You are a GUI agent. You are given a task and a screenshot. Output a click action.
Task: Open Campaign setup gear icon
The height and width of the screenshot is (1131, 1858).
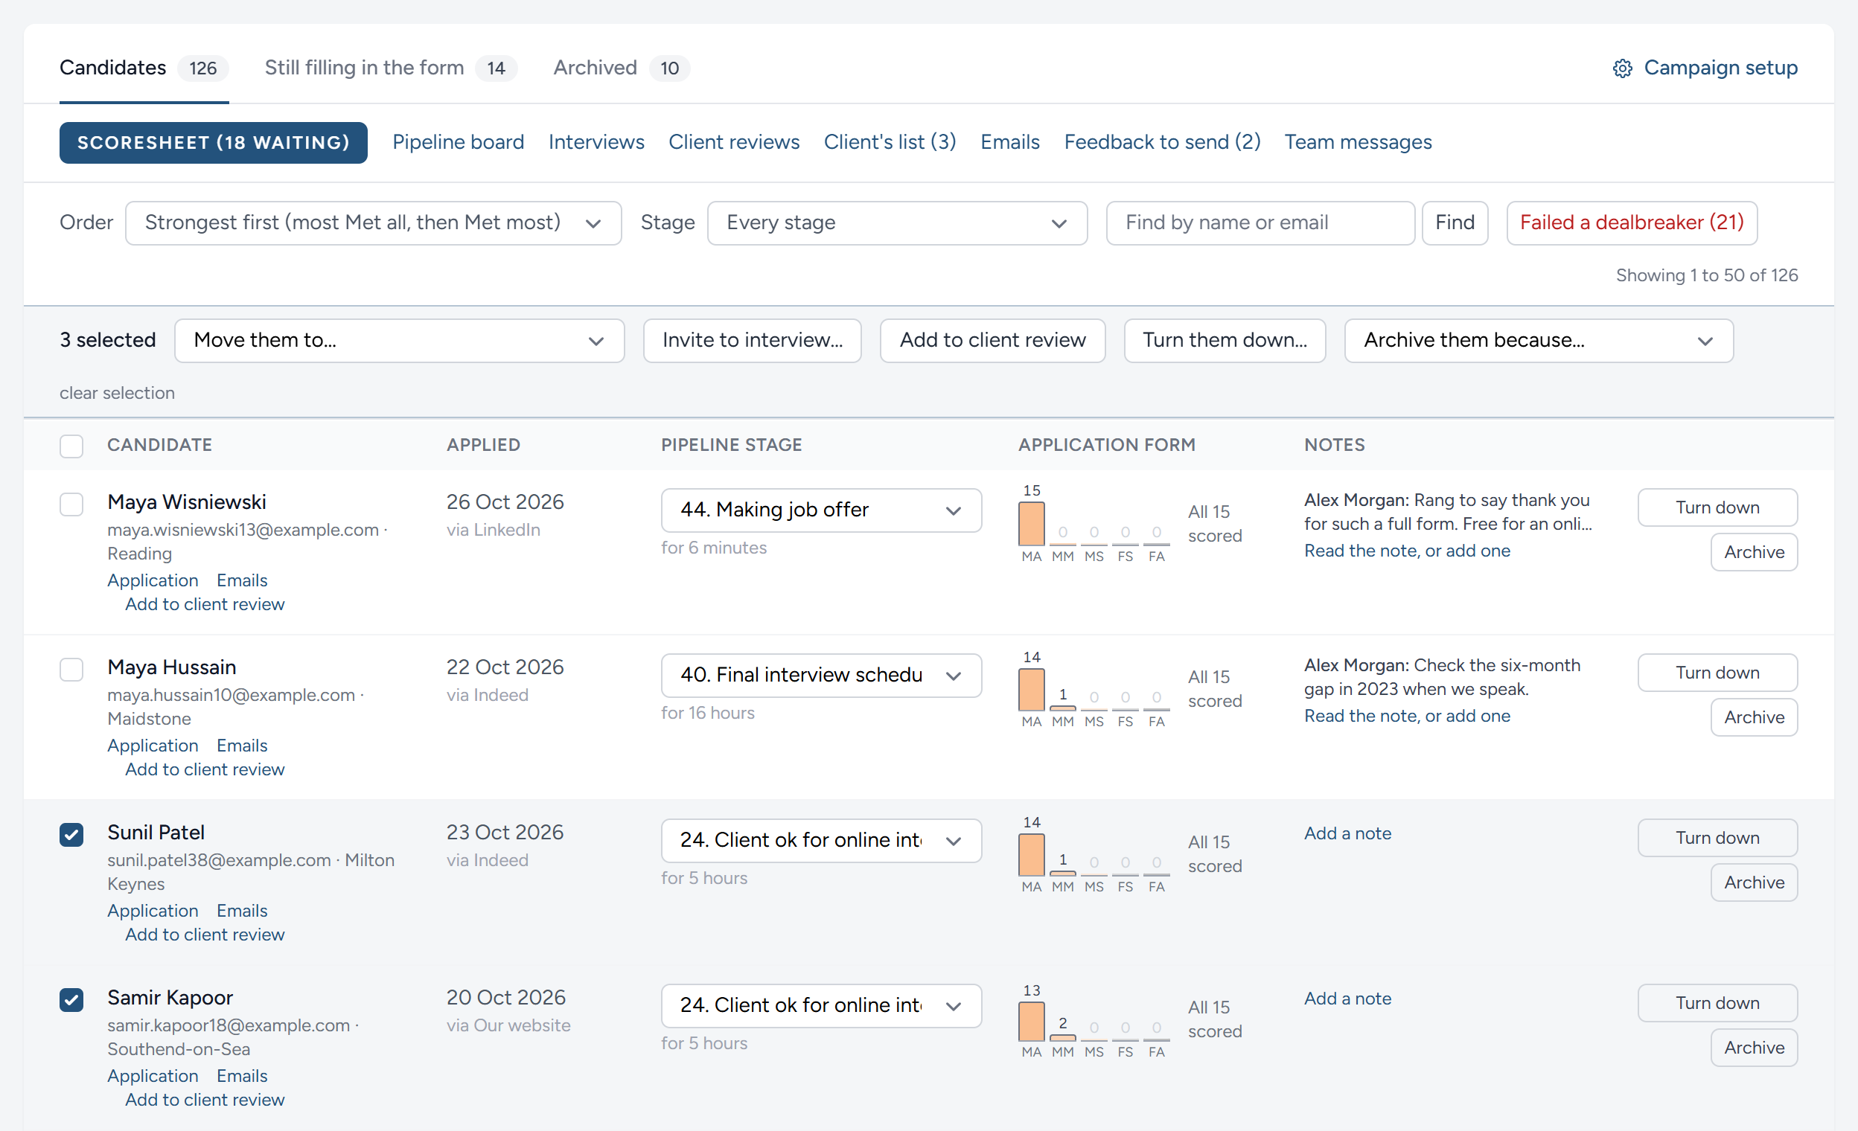[1622, 68]
